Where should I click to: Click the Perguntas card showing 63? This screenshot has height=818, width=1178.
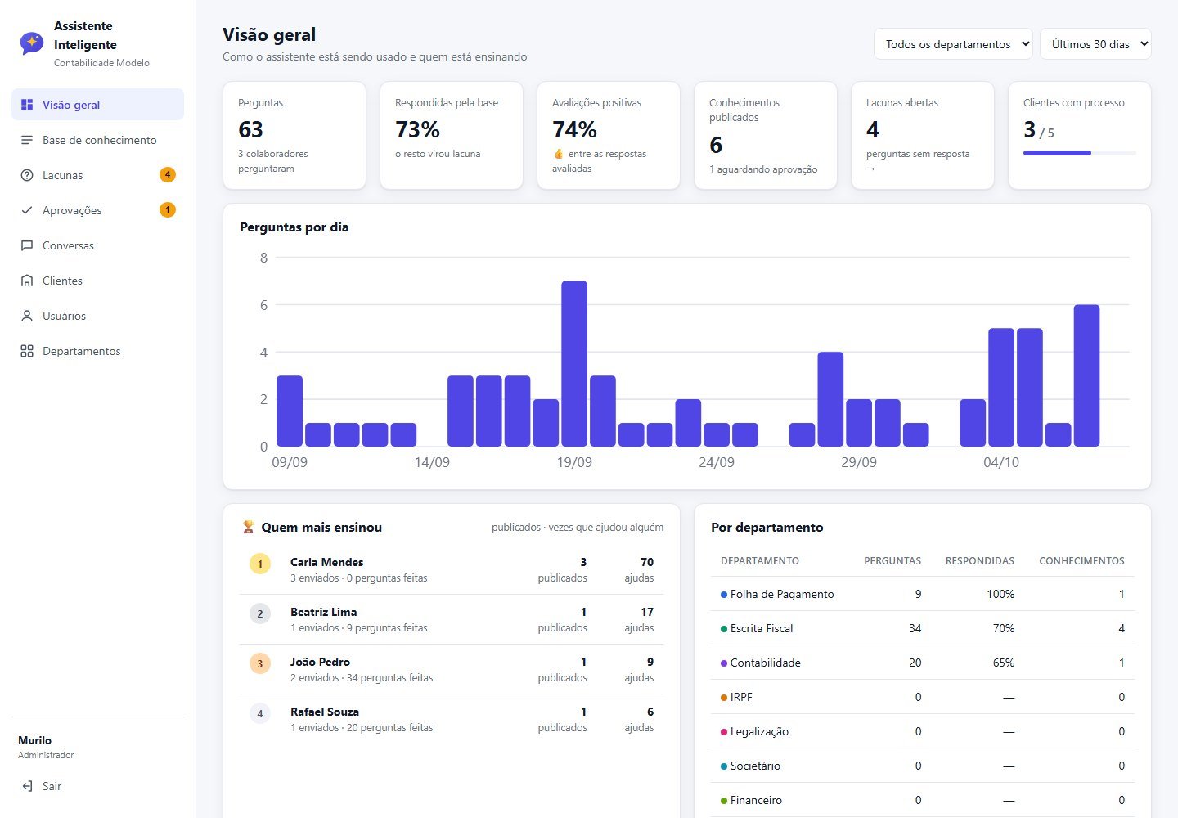[294, 135]
